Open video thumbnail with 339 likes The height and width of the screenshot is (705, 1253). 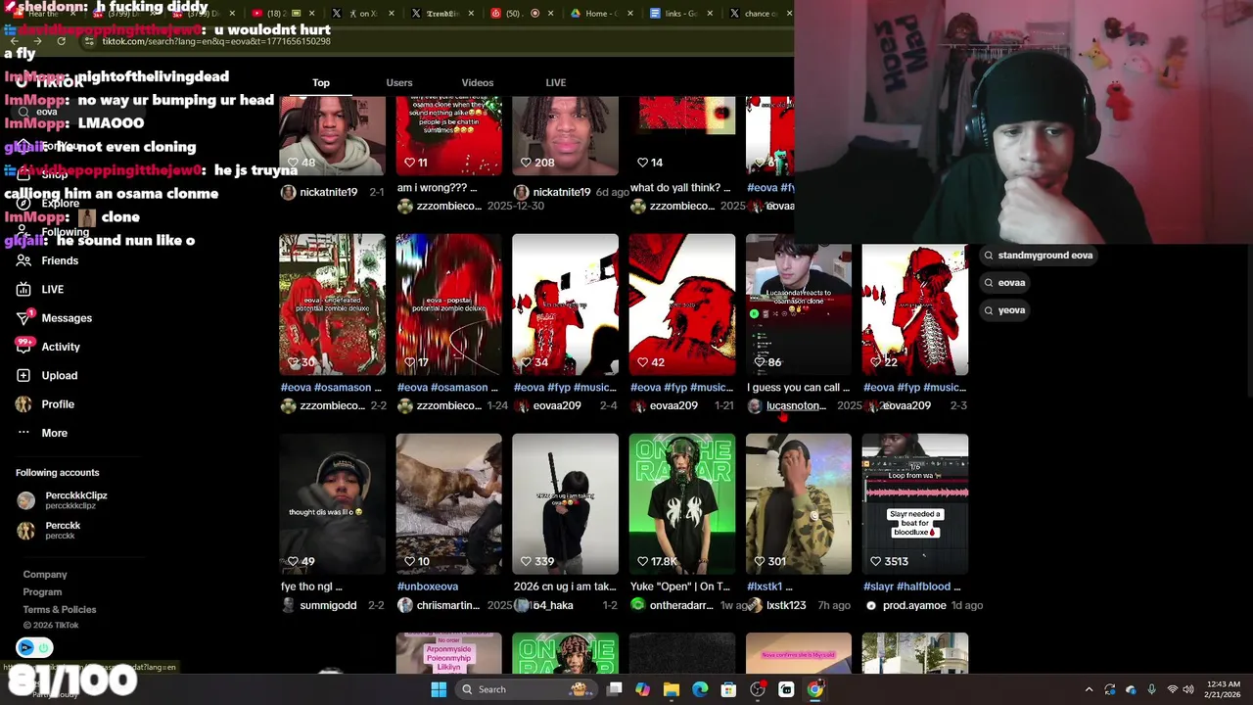(x=565, y=503)
